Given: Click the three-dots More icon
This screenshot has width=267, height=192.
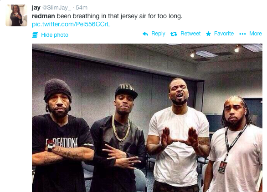Looking at the screenshot, I should 242,34.
